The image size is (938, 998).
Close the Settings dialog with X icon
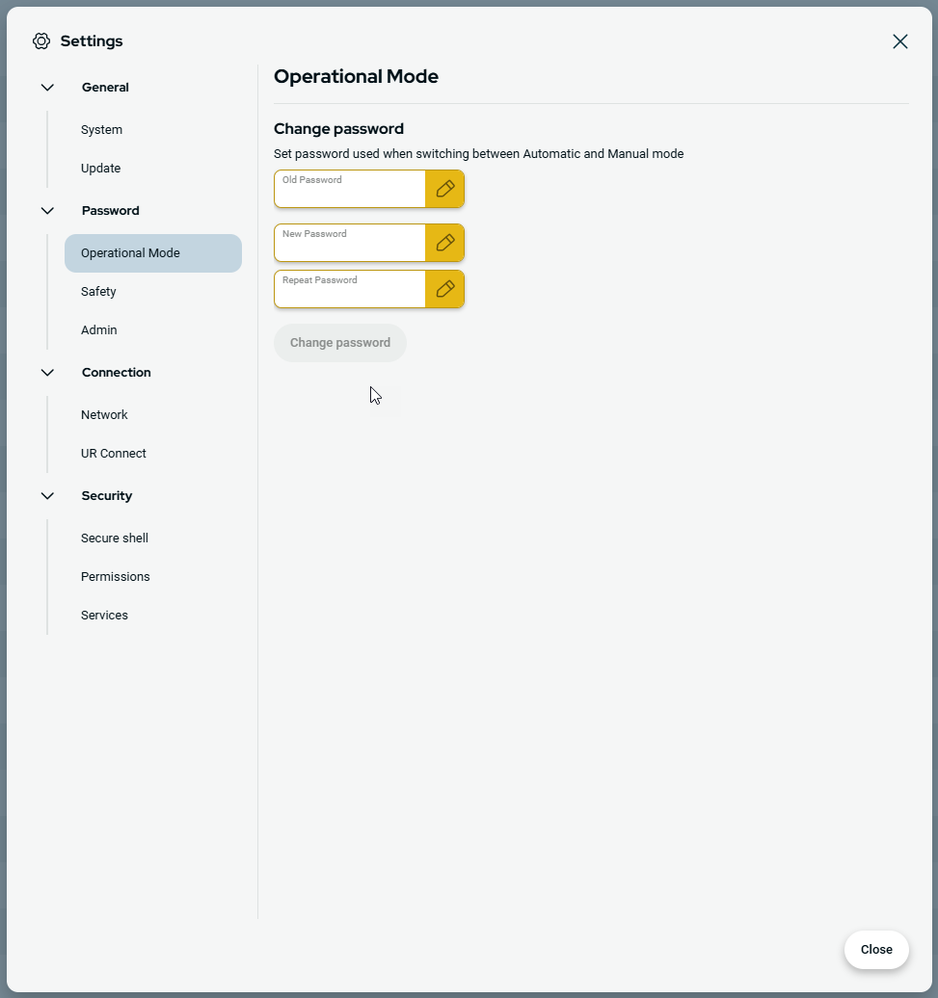click(x=899, y=41)
